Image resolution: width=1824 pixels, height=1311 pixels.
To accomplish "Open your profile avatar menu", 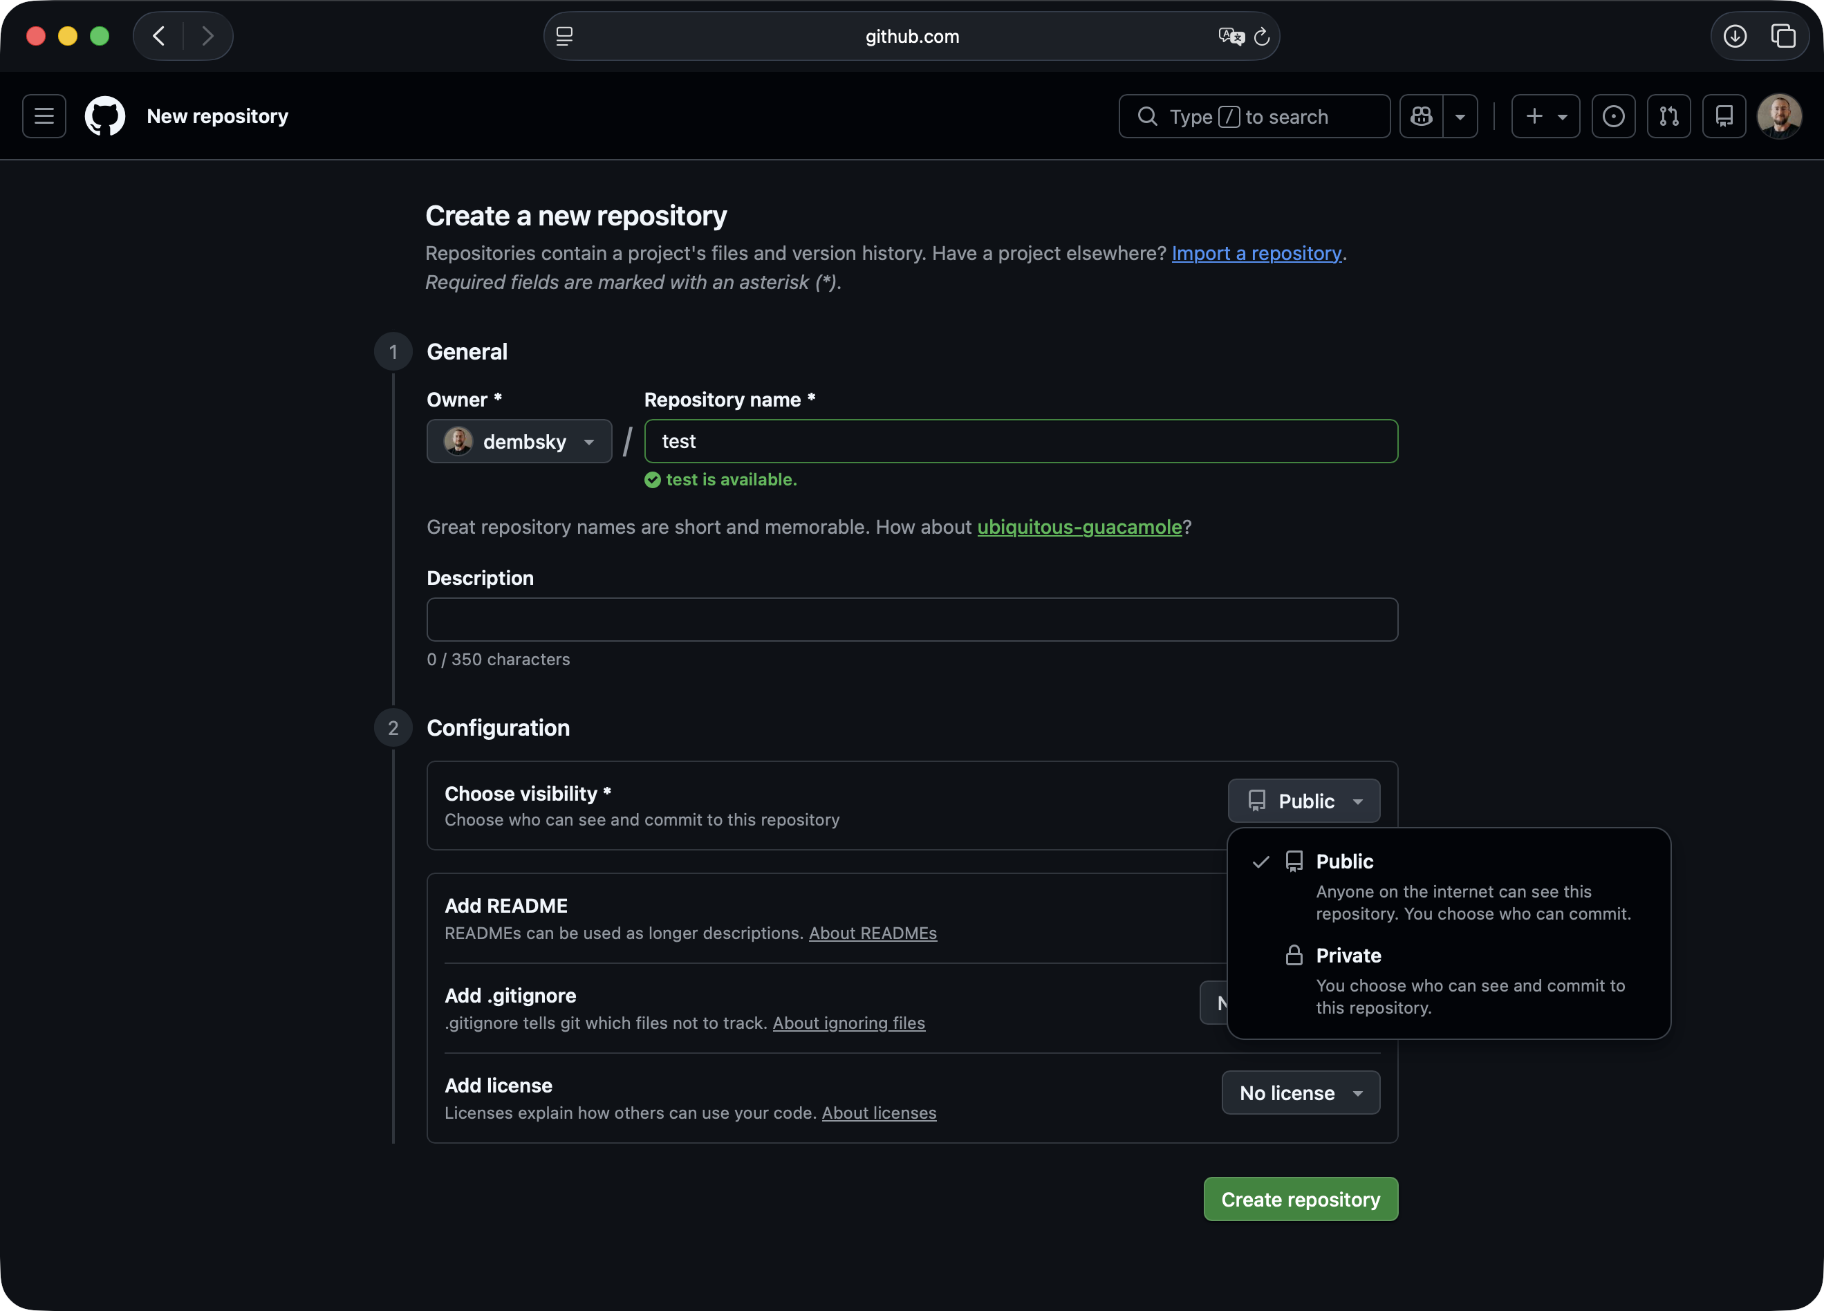I will point(1779,115).
